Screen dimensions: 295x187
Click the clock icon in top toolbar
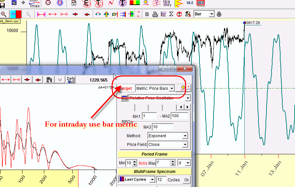point(48,3)
